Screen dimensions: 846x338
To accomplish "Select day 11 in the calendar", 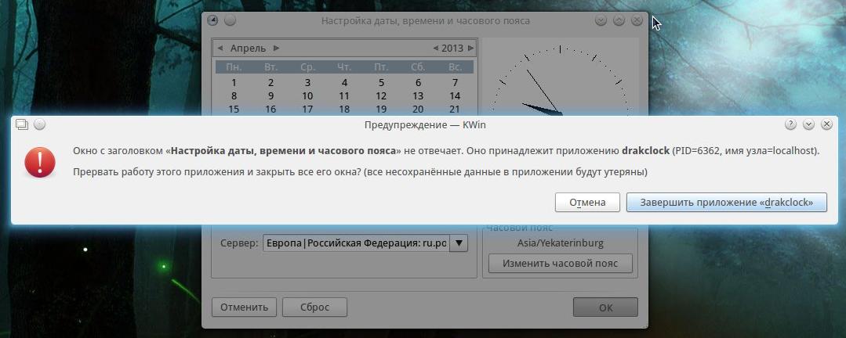I will pos(344,95).
